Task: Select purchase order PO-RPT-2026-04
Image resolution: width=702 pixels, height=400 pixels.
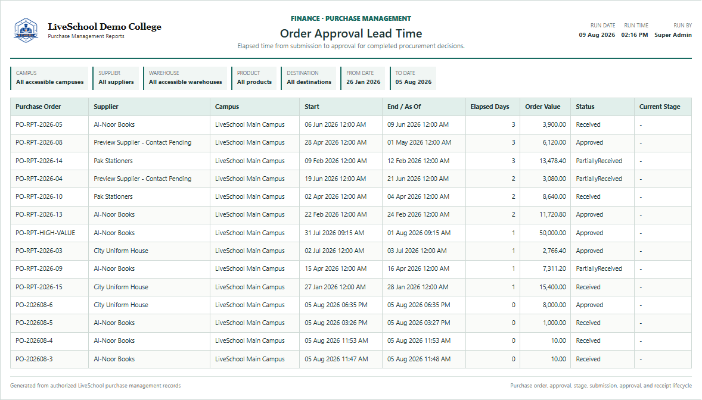Action: pos(39,179)
